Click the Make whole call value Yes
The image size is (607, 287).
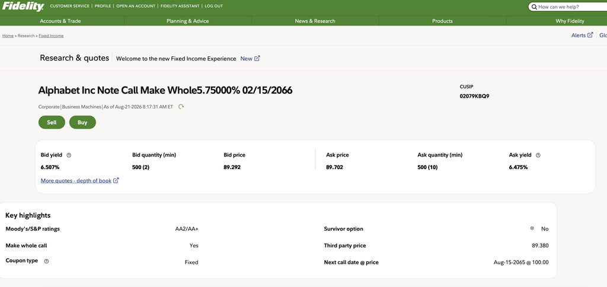(x=194, y=245)
